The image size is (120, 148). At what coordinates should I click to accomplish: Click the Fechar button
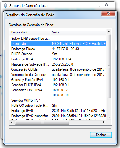pyautogui.click(x=101, y=135)
